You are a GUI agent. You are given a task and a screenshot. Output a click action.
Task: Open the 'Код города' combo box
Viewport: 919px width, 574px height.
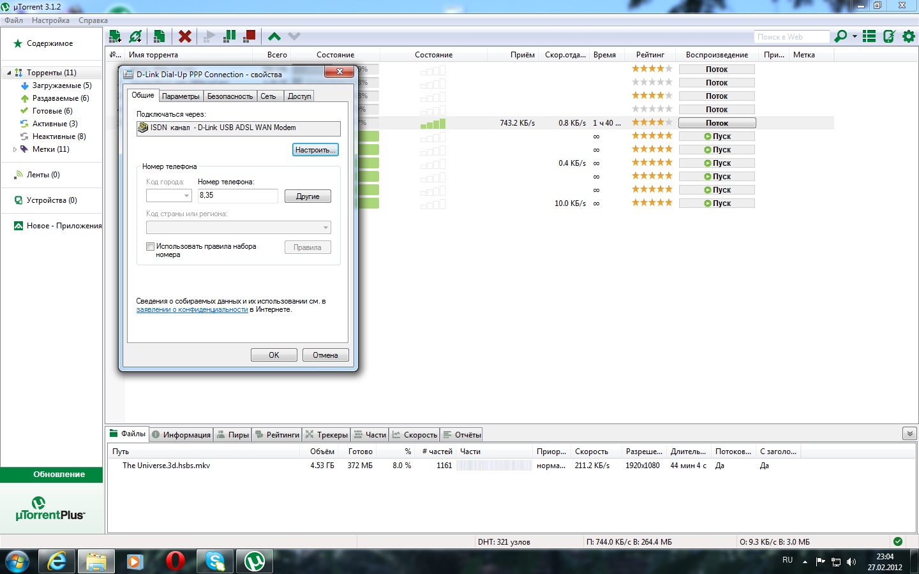[169, 196]
